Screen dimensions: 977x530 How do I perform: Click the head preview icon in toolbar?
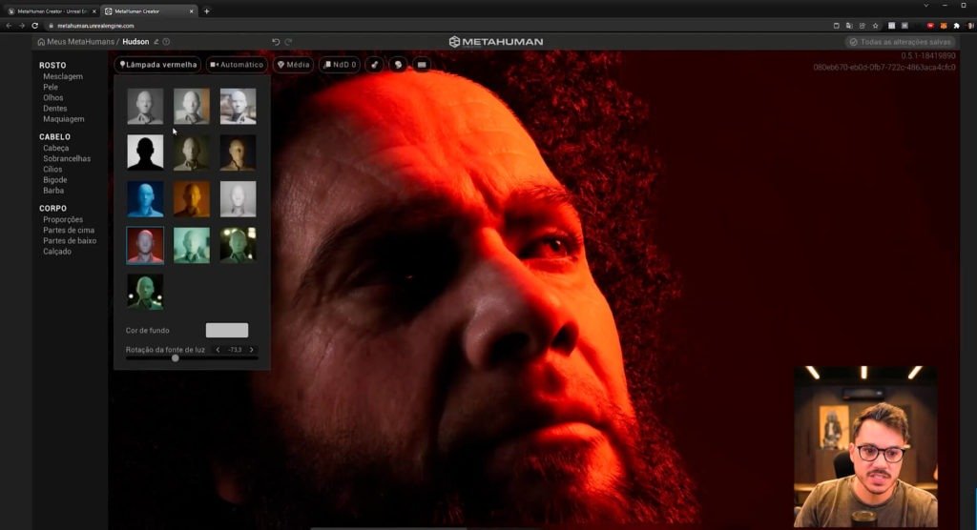click(x=398, y=65)
